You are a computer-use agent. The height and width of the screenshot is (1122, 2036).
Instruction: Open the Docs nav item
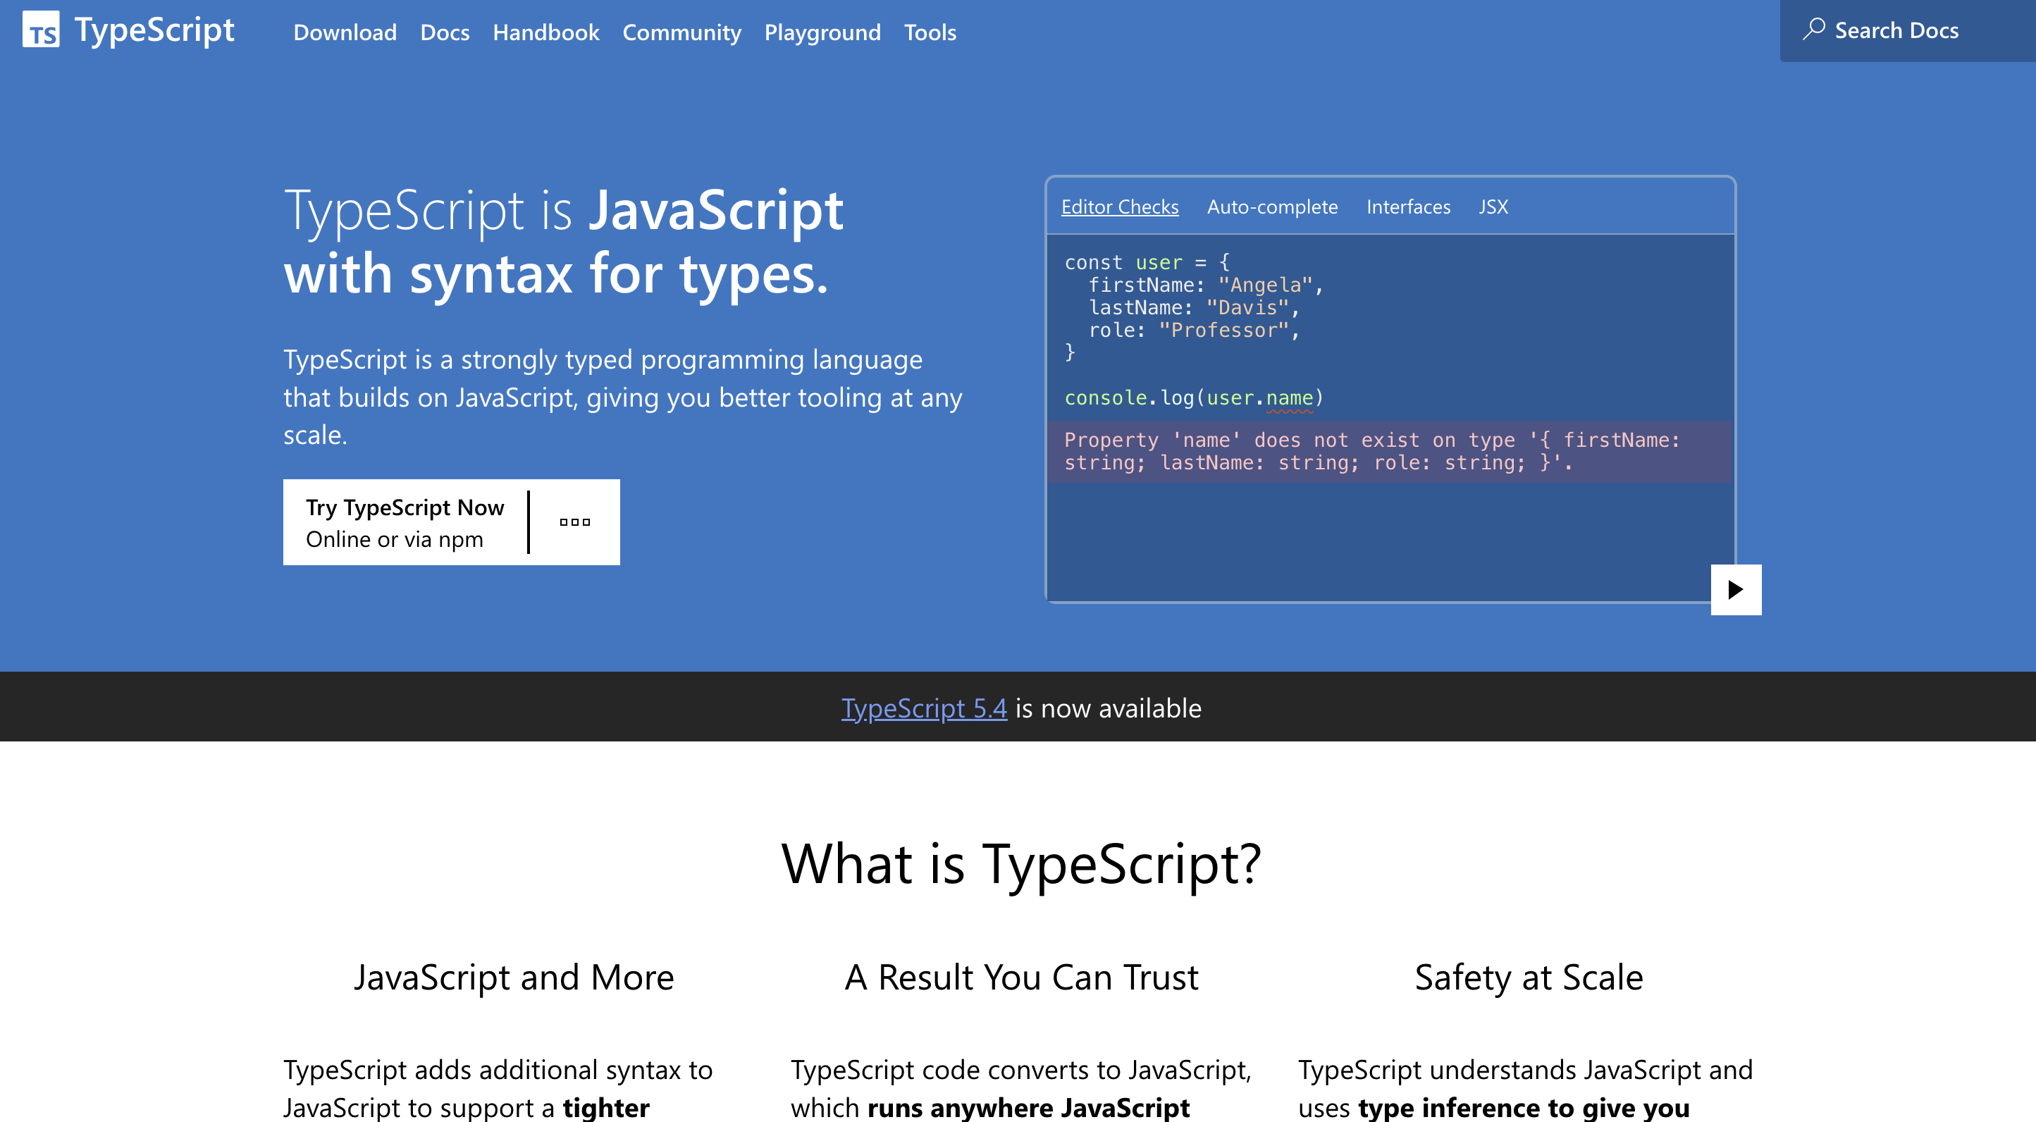point(445,32)
